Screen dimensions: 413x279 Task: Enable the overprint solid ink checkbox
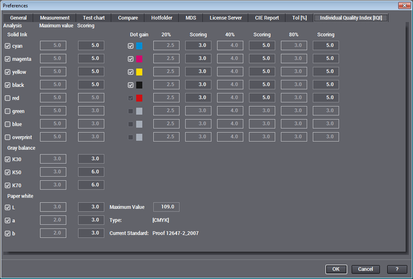coord(7,137)
